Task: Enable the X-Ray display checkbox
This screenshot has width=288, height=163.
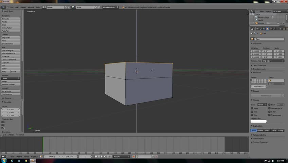Action: [x=269, y=112]
